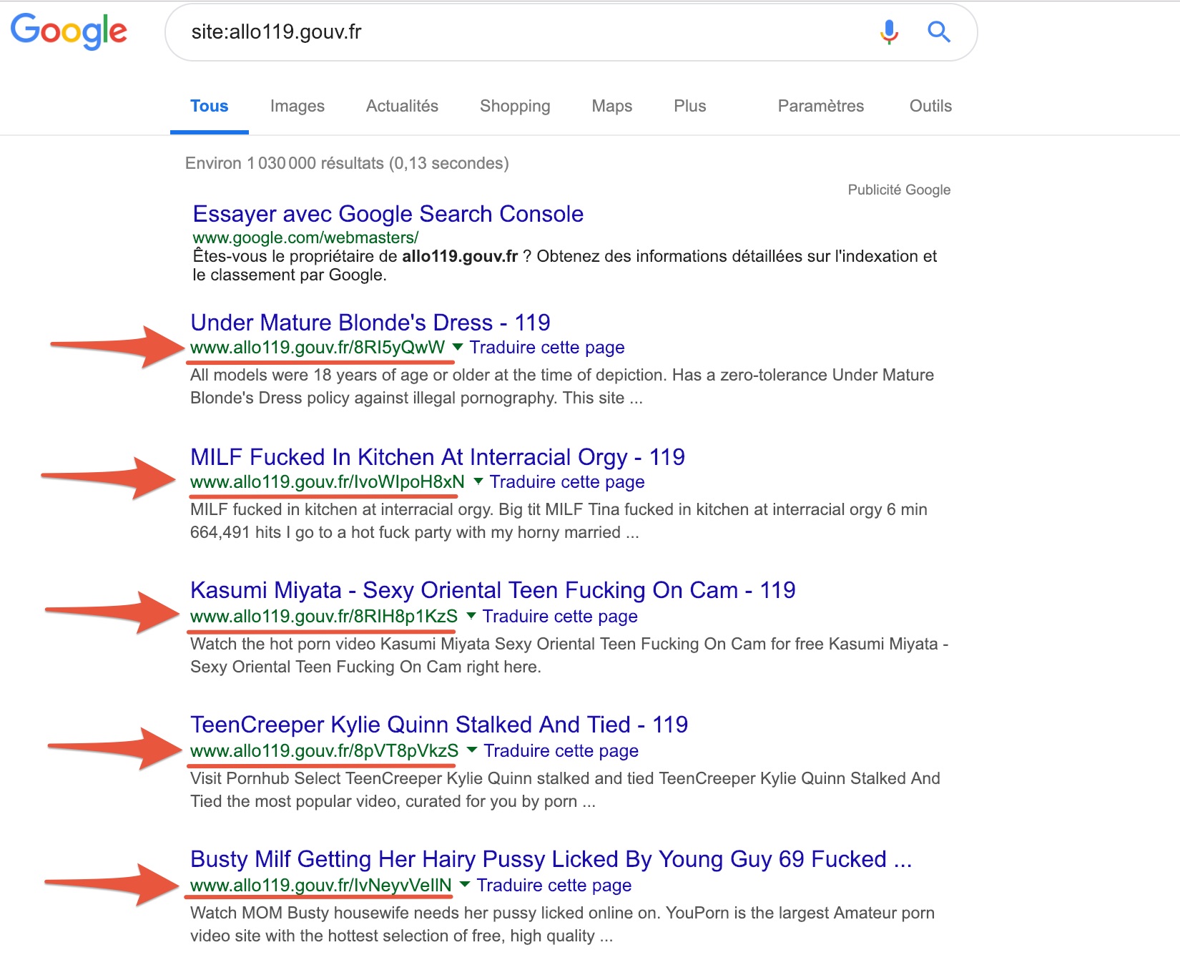Expand the Plus menu
This screenshot has width=1180, height=970.
click(x=690, y=106)
